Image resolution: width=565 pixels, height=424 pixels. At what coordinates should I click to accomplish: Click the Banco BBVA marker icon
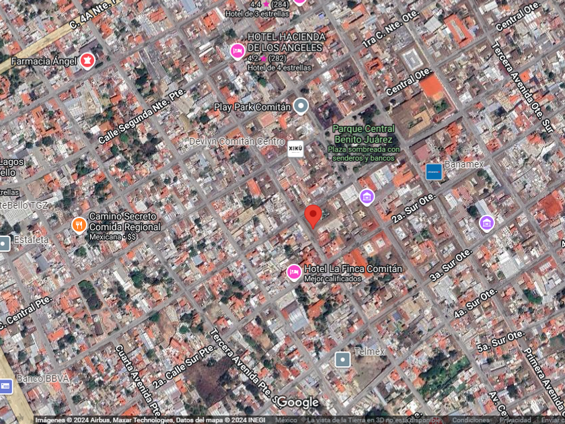coord(5,386)
